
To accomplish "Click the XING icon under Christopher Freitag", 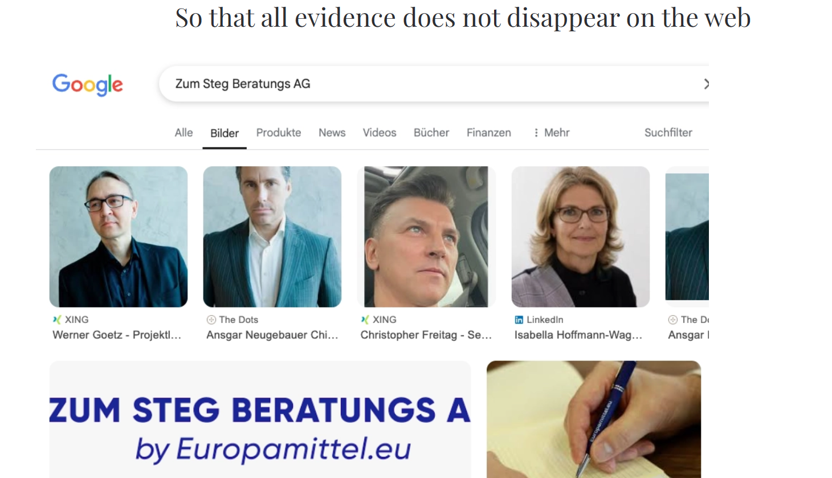I will (x=365, y=320).
